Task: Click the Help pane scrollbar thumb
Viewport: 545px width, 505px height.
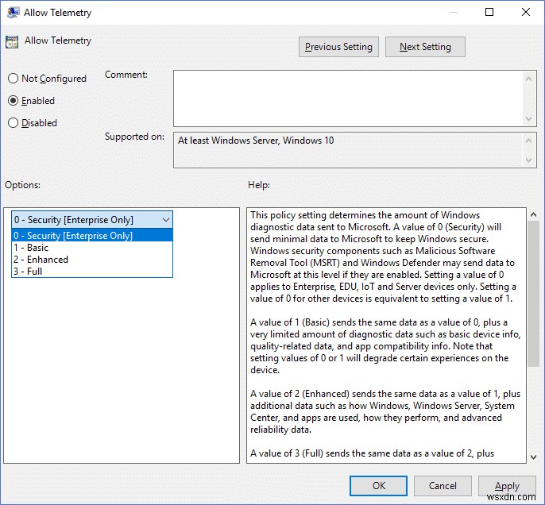Action: tap(534, 294)
